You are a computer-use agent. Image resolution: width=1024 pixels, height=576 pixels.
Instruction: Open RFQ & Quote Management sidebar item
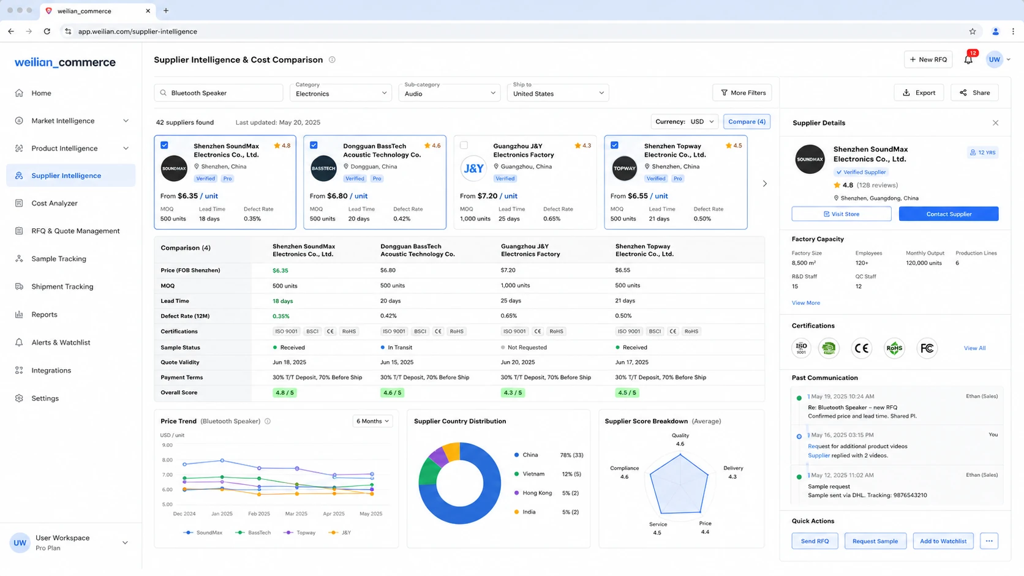[71, 231]
